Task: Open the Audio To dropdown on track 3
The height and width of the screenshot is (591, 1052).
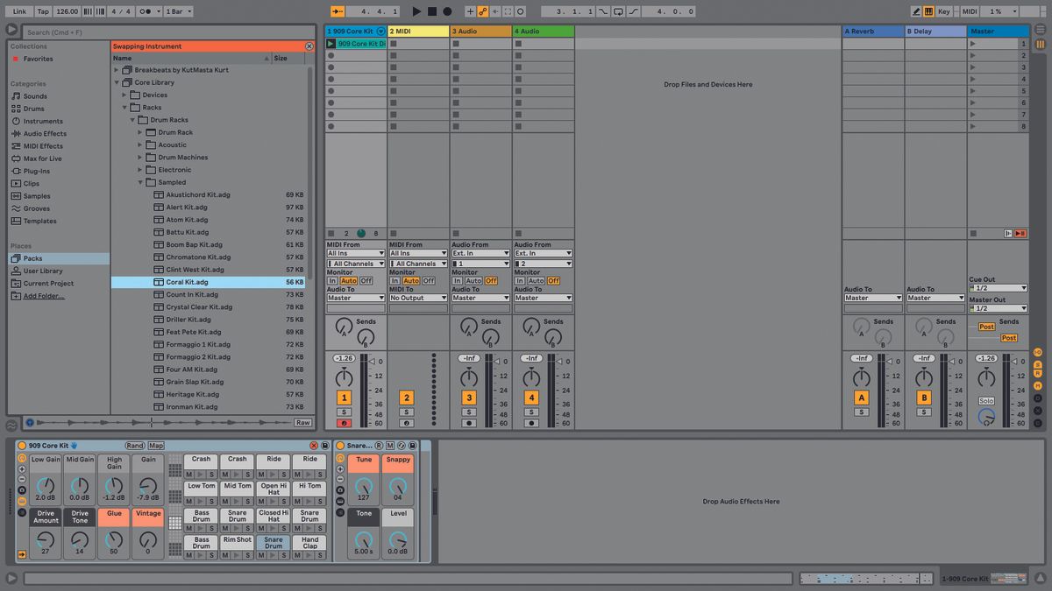Action: coord(481,298)
